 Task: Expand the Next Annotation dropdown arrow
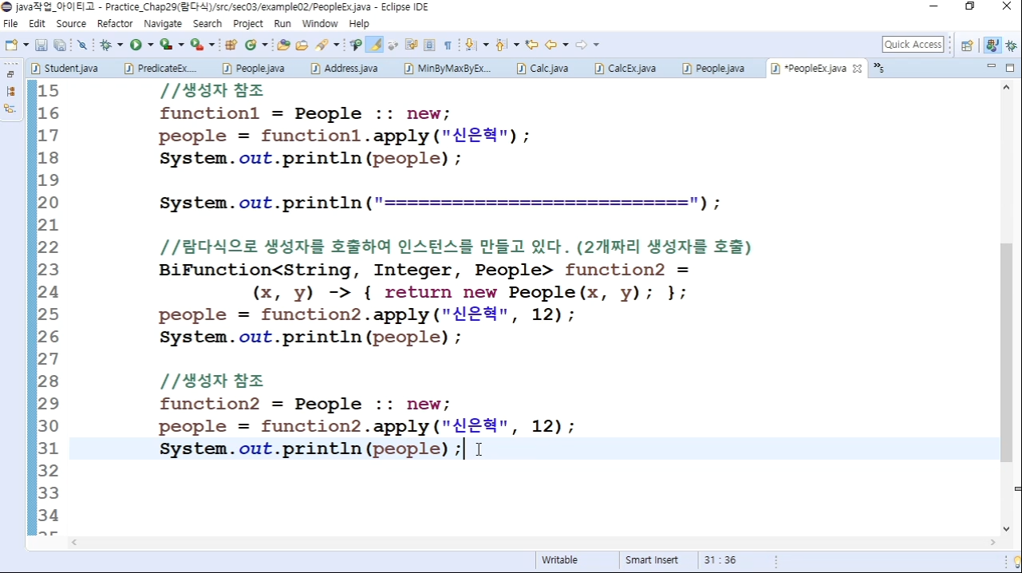tap(484, 45)
